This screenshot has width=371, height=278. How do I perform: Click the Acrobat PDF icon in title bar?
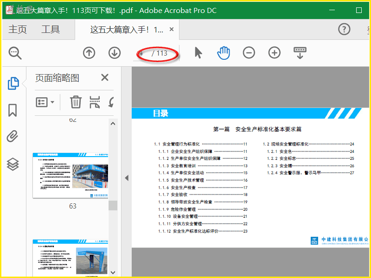click(x=9, y=10)
